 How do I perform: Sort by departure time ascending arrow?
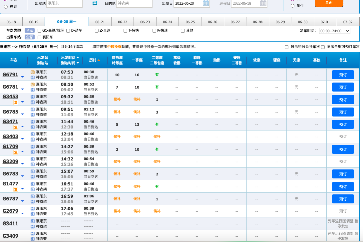click(78, 58)
